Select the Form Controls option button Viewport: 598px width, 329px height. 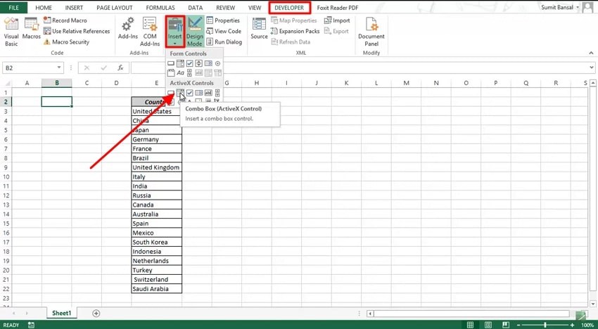[x=218, y=63]
